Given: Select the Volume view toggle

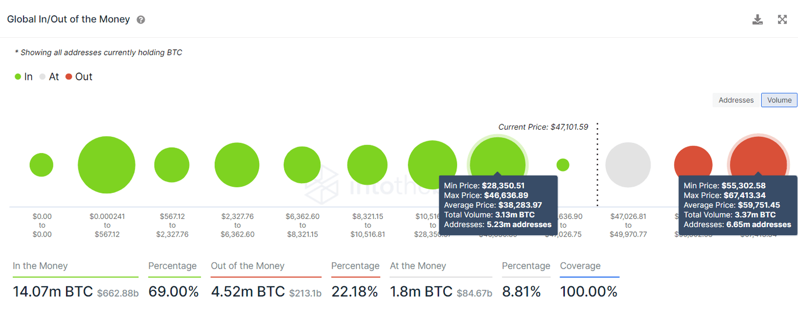Looking at the screenshot, I should [779, 100].
